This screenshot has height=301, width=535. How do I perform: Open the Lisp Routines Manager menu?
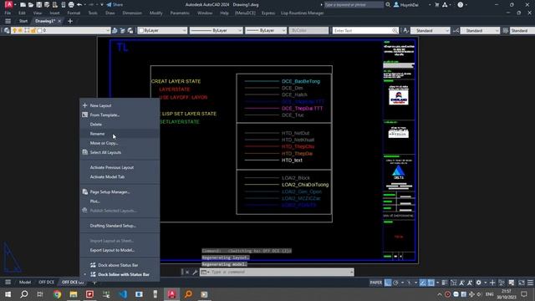pos(303,13)
